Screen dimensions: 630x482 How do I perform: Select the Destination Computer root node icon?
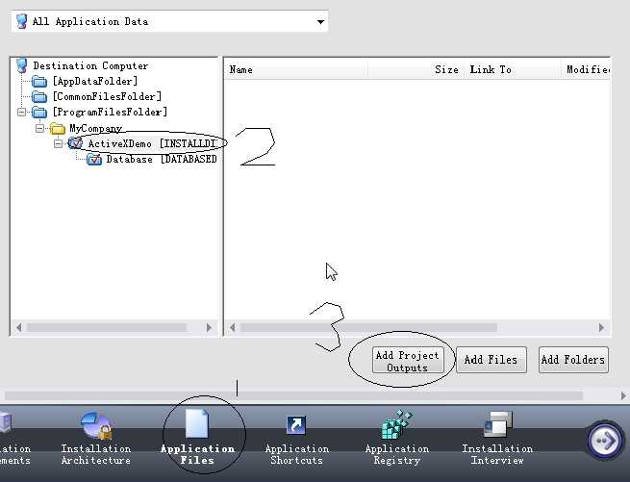click(x=22, y=65)
